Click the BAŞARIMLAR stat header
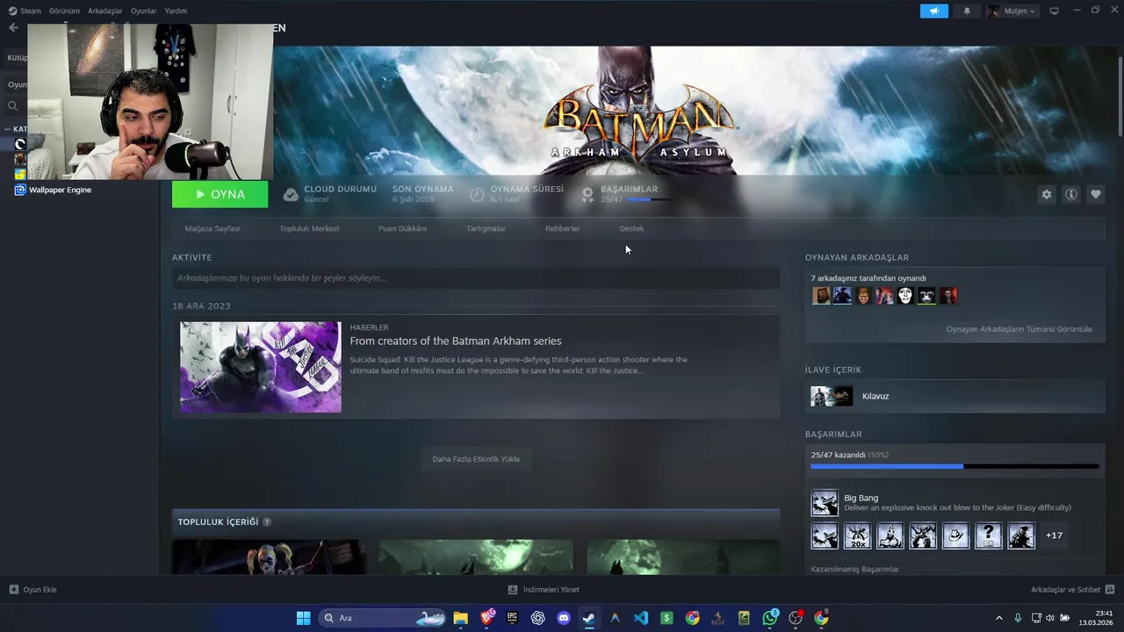 [x=629, y=189]
